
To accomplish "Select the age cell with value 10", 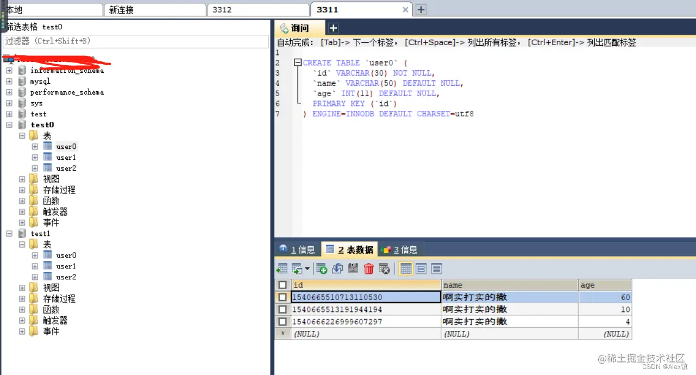I will (605, 309).
